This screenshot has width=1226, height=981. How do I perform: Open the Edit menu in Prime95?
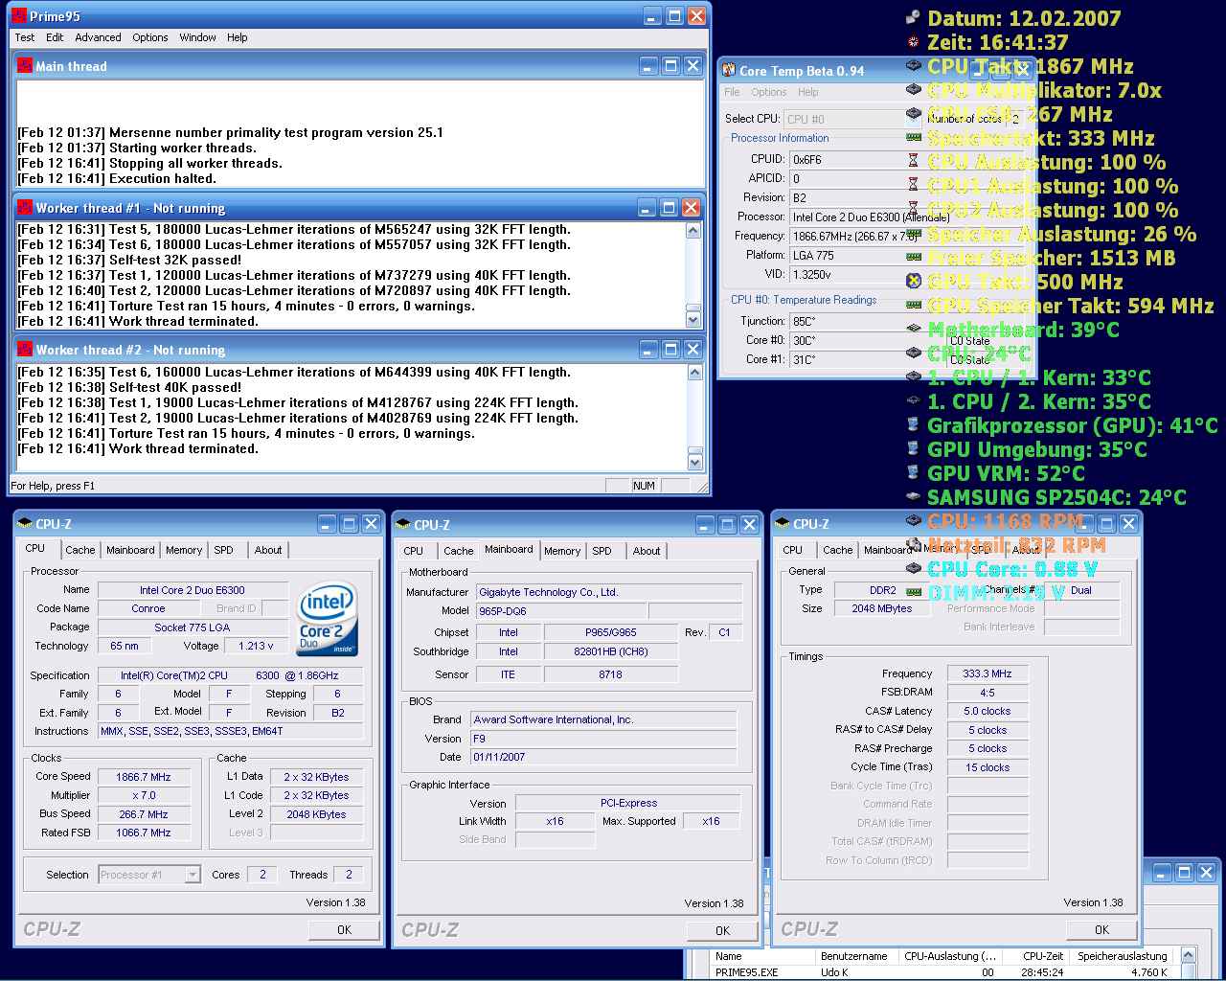point(55,37)
